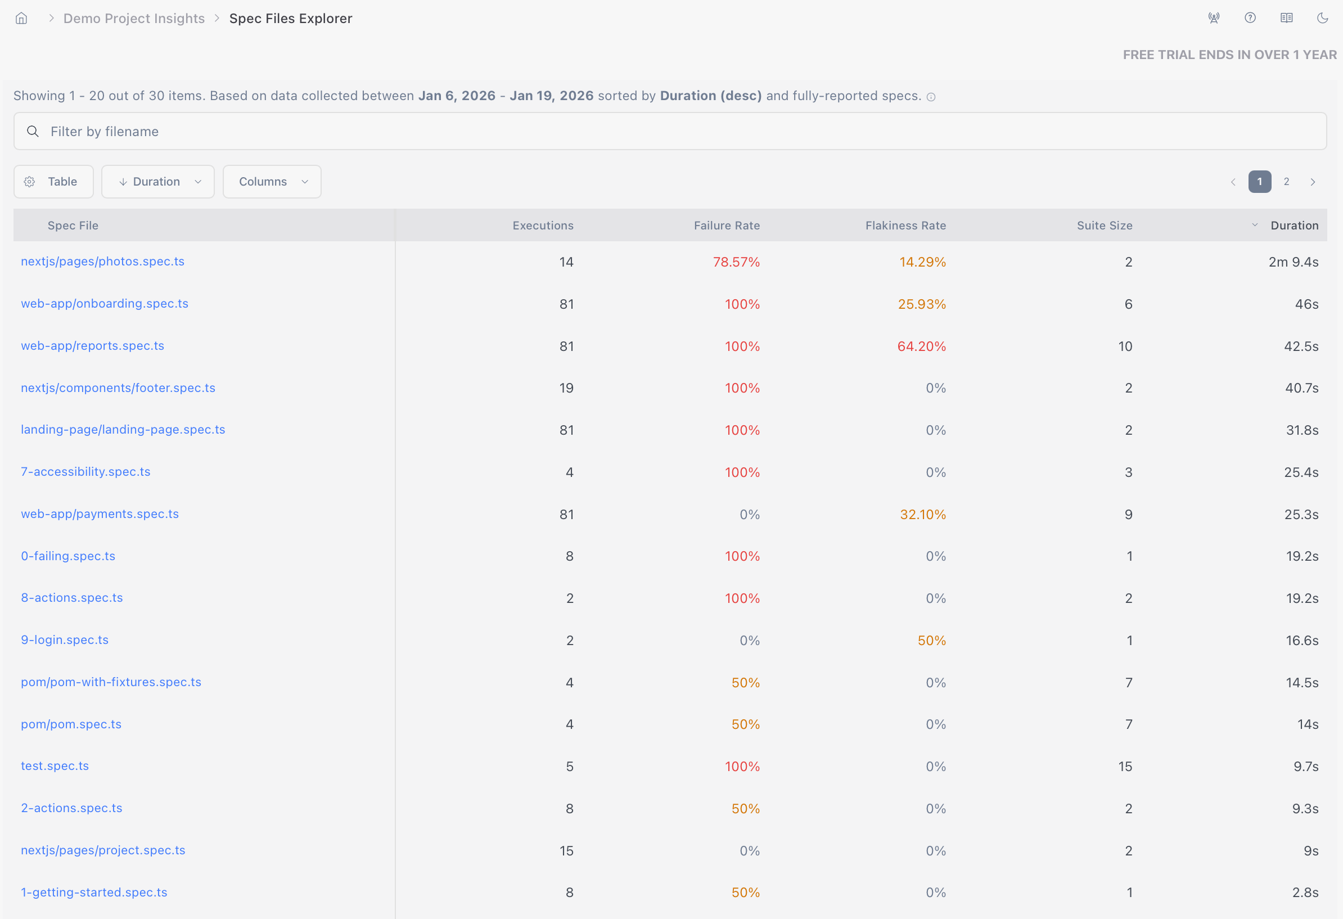Open Table settings gear button
Screen dimensions: 1343x919
coord(53,182)
